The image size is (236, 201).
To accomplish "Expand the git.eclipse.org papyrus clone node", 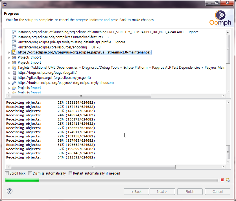I will click(9, 53).
